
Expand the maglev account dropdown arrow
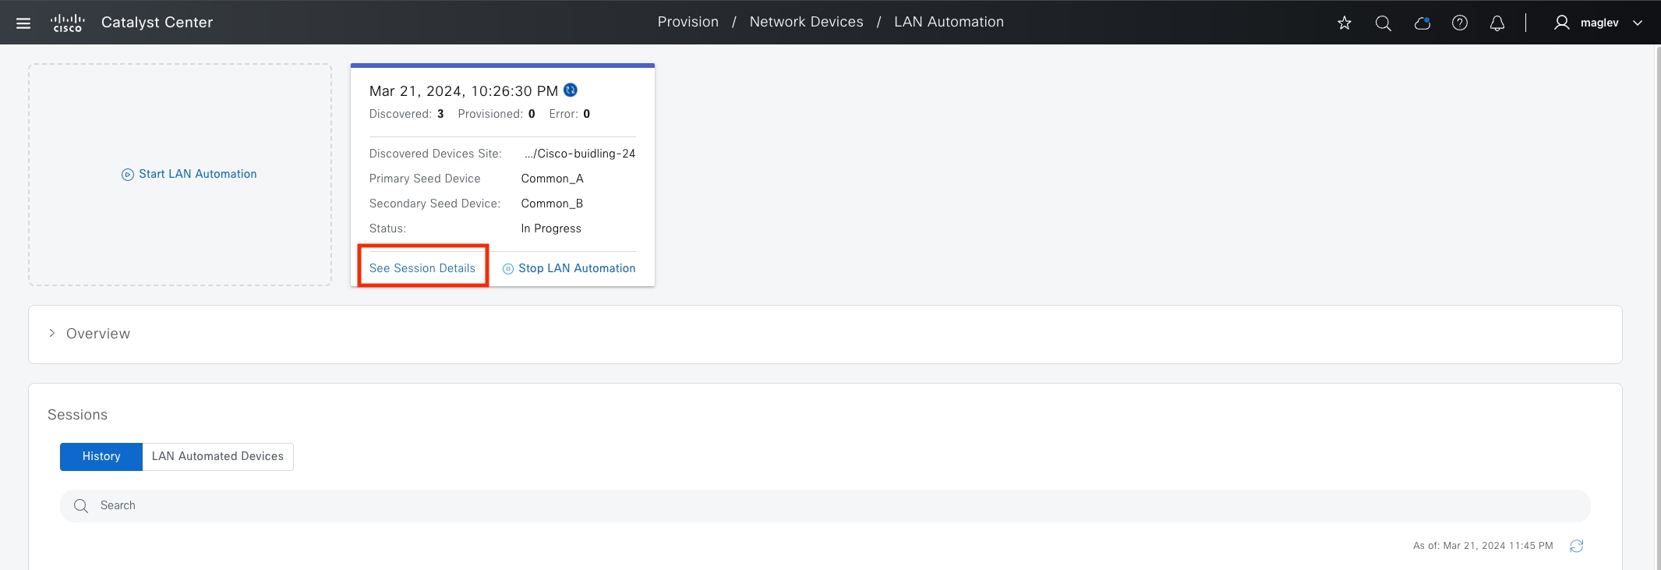click(1638, 23)
